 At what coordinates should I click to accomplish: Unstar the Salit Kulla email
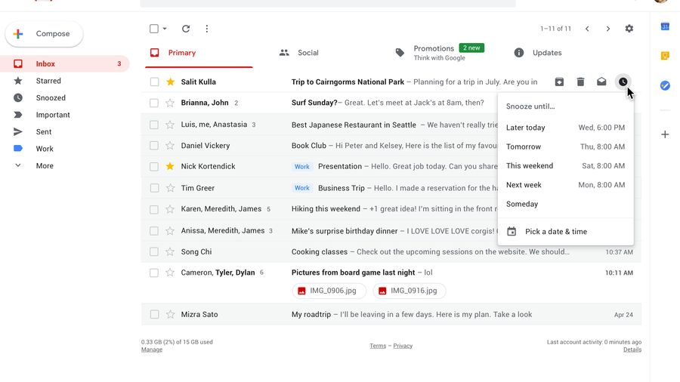click(170, 82)
